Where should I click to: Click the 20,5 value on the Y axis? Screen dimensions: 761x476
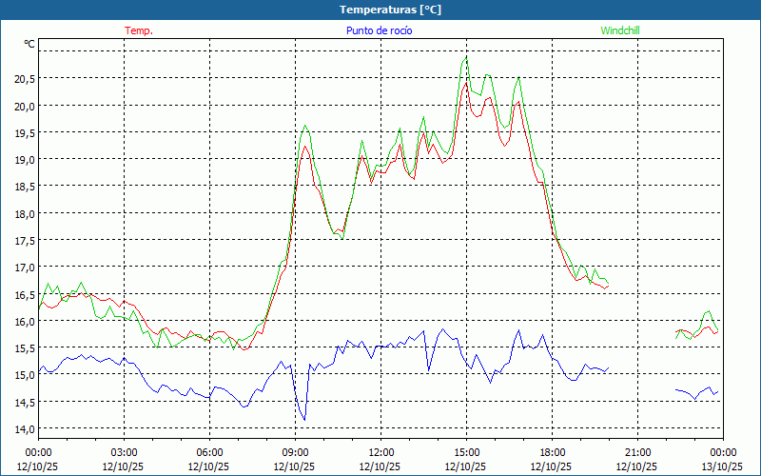coord(25,78)
